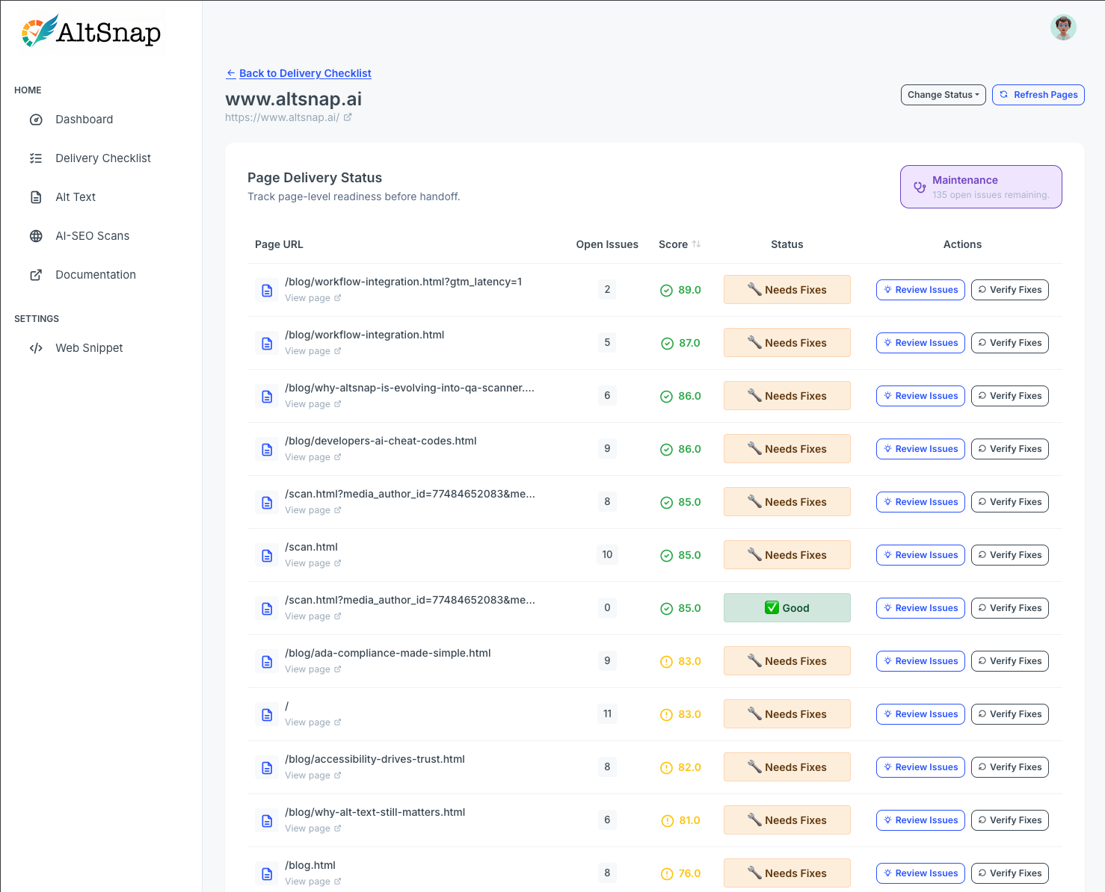1105x892 pixels.
Task: Click the profile avatar in the top right
Action: (1063, 27)
